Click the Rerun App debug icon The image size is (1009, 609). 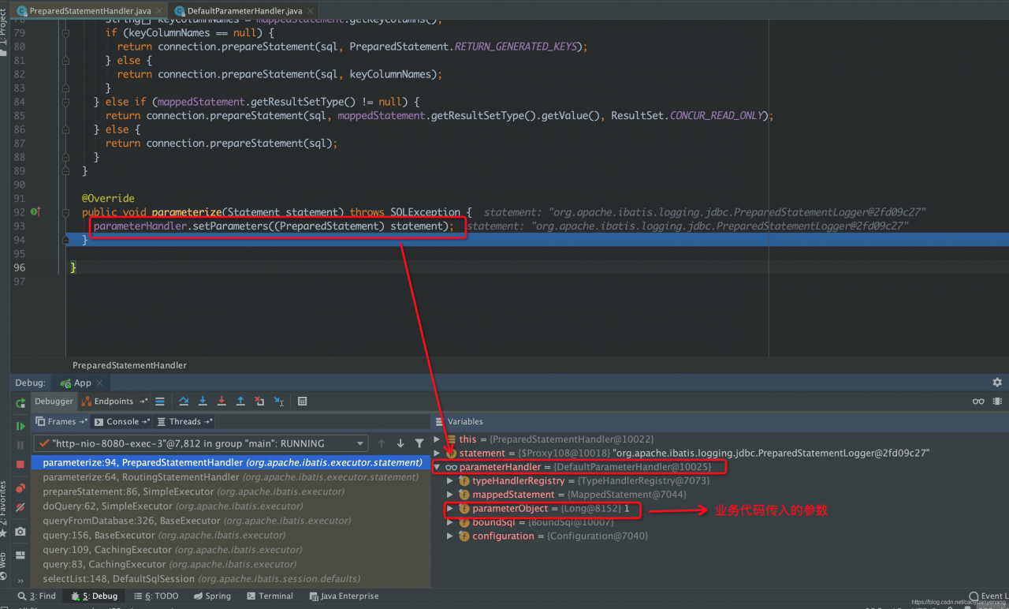20,403
